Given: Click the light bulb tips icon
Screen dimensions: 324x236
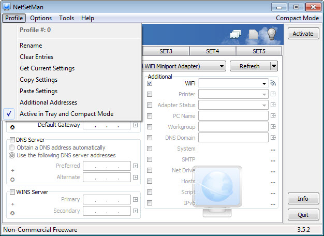Looking at the screenshot, I should pyautogui.click(x=272, y=34).
